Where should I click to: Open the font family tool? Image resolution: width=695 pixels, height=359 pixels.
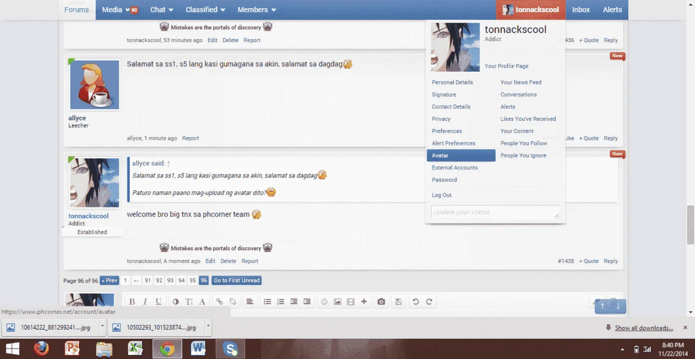tap(202, 302)
